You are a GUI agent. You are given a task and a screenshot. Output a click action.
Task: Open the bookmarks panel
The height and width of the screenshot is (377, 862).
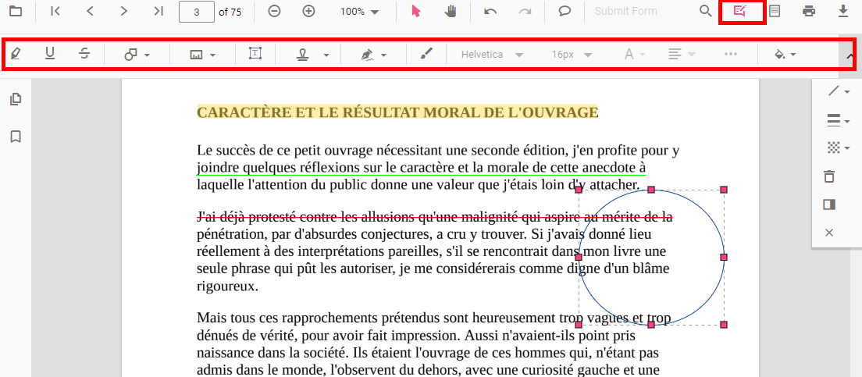[x=16, y=137]
